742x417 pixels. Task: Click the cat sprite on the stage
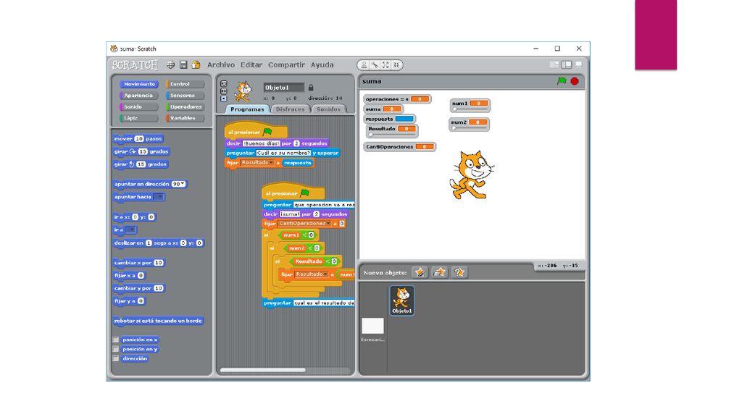pos(471,175)
